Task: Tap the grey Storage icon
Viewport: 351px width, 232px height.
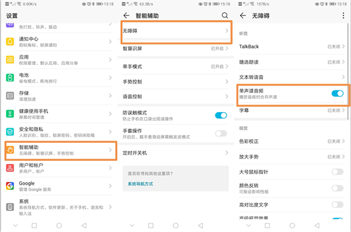Action: coord(10,96)
